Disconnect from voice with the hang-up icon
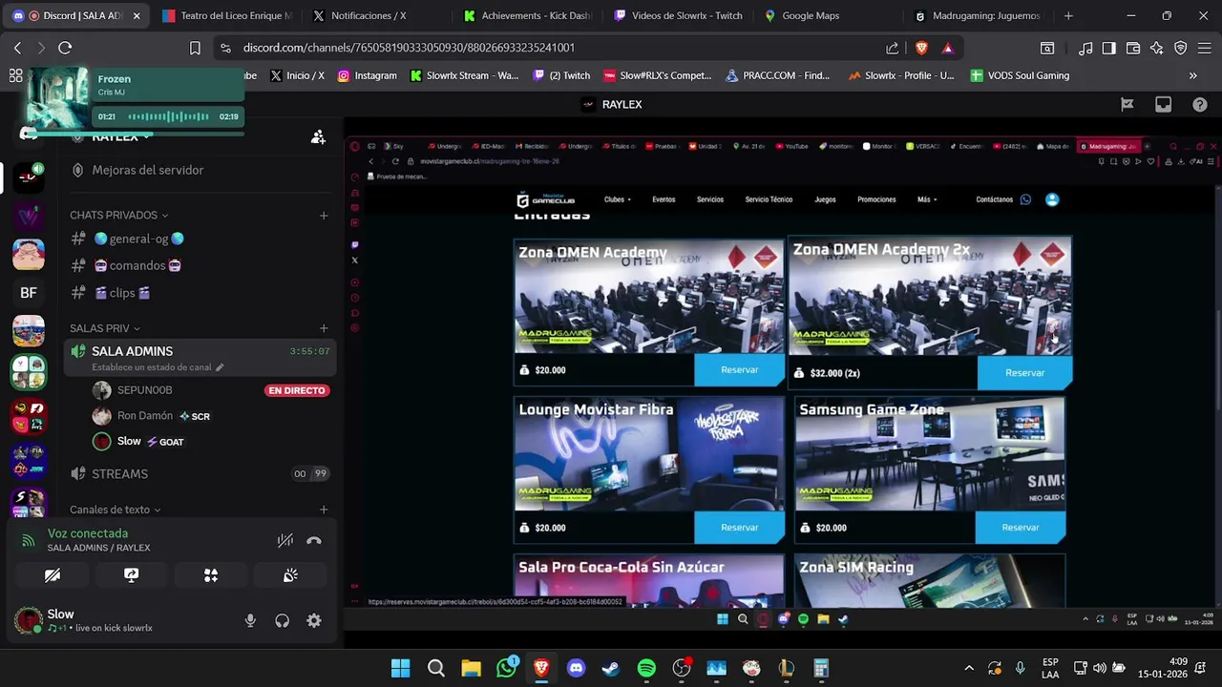Viewport: 1222px width, 687px height. pyautogui.click(x=314, y=540)
